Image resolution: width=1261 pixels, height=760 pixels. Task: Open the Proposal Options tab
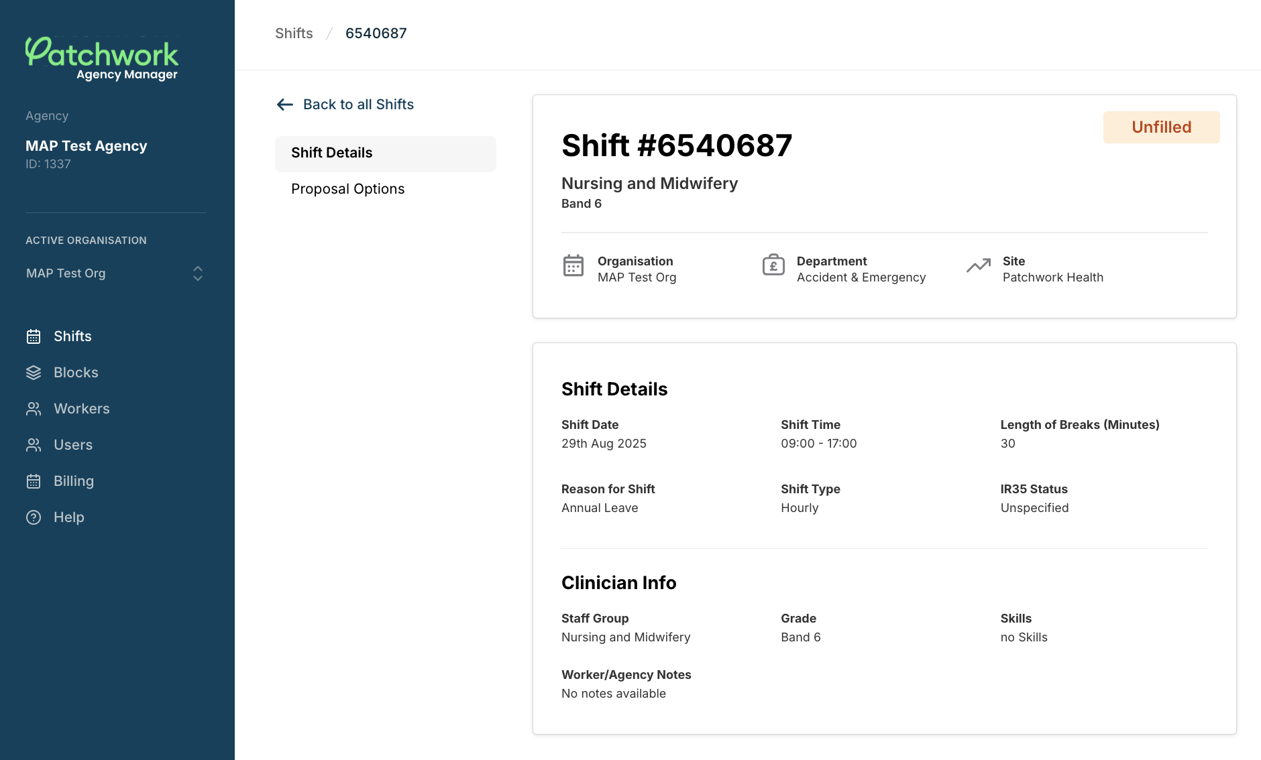[347, 189]
